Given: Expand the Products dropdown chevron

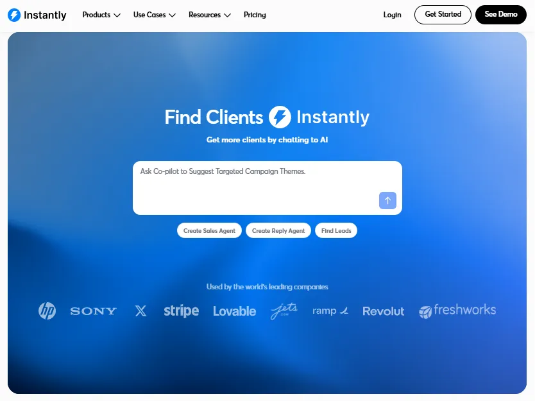Looking at the screenshot, I should (x=117, y=15).
